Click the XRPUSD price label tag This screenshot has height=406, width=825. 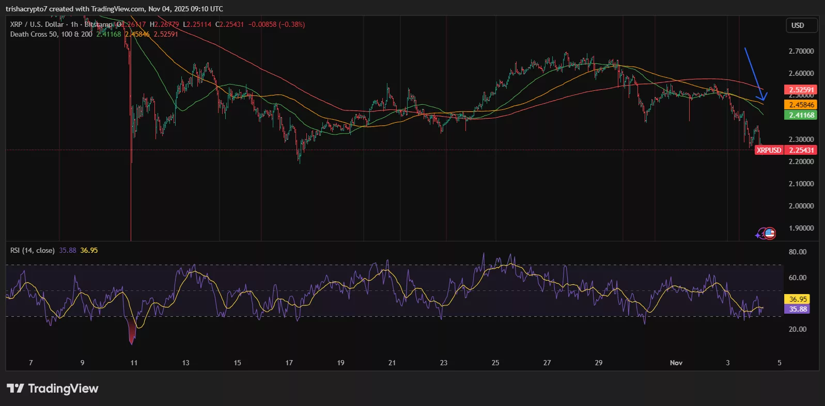tap(769, 150)
